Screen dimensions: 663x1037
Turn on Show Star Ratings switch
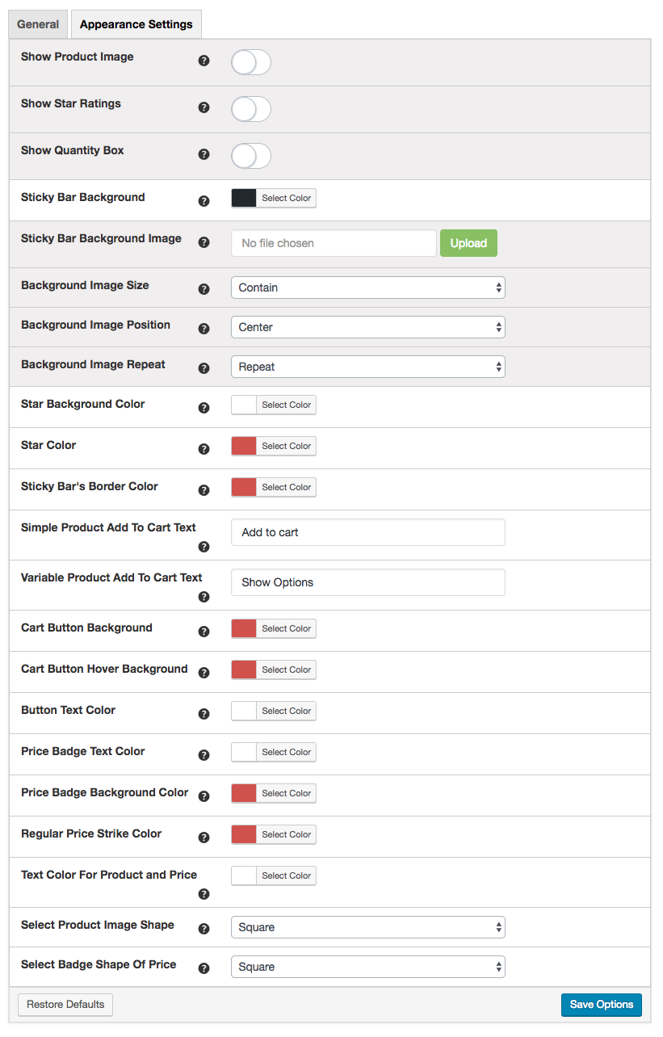pos(250,109)
